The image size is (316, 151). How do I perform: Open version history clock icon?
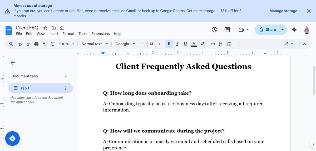click(x=215, y=30)
